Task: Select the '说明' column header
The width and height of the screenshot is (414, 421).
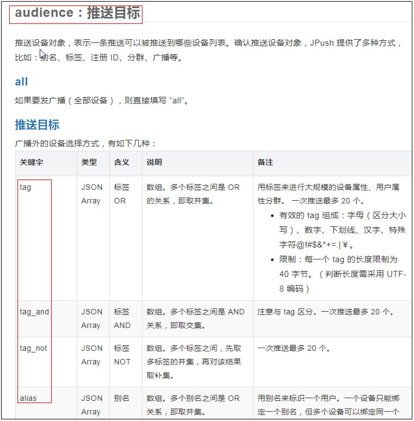Action: click(x=154, y=162)
